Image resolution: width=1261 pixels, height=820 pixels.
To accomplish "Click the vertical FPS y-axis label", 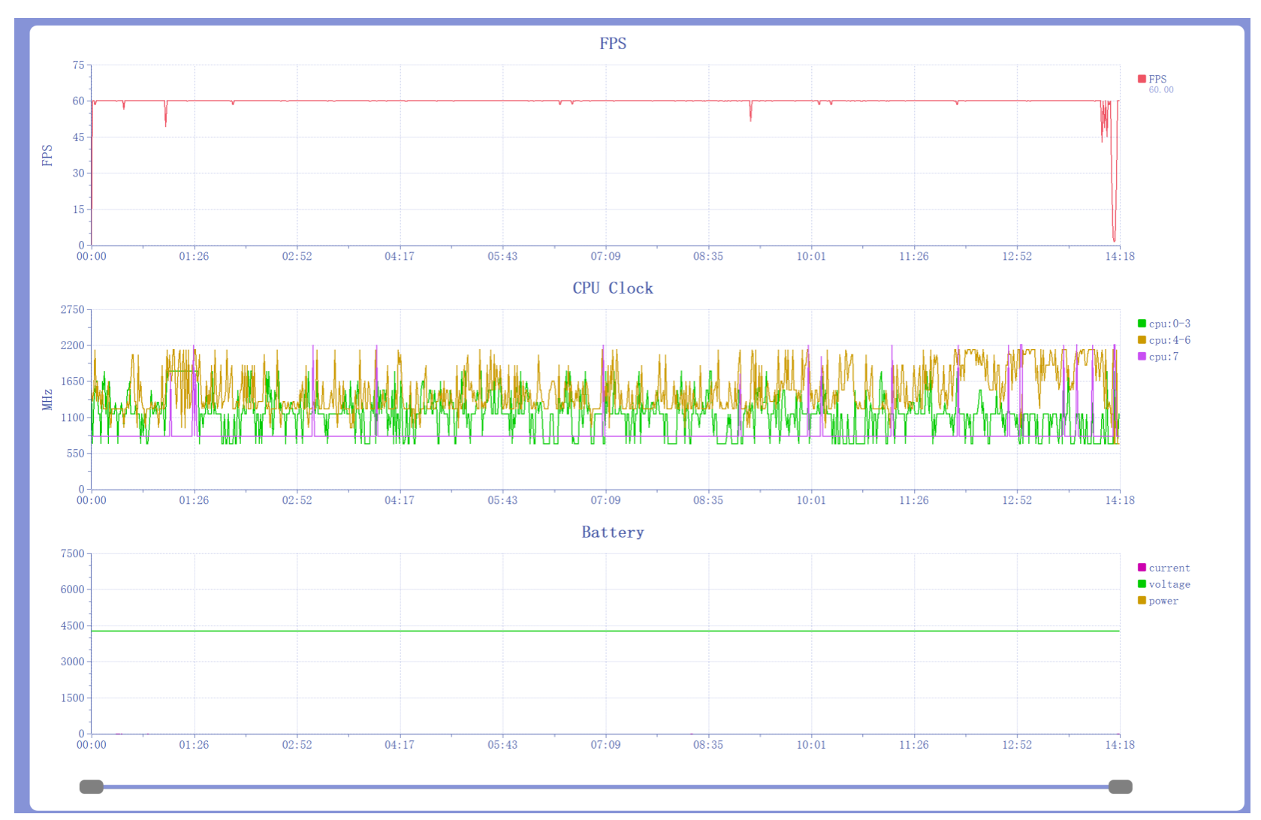I will pyautogui.click(x=47, y=155).
